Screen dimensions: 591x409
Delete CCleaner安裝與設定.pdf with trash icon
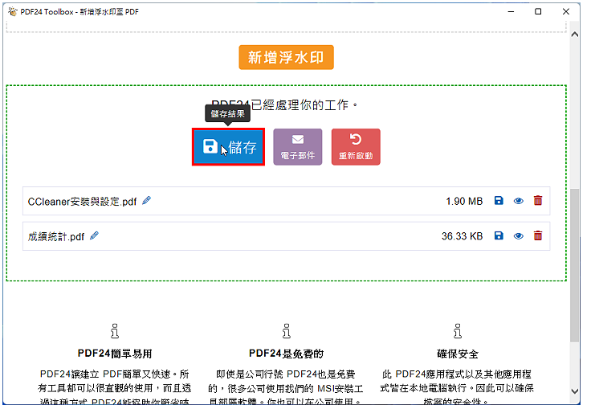coord(538,200)
